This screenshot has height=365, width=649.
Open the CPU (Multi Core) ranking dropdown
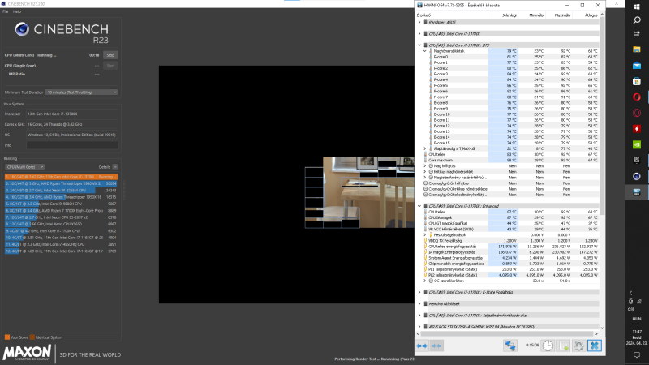pyautogui.click(x=25, y=167)
